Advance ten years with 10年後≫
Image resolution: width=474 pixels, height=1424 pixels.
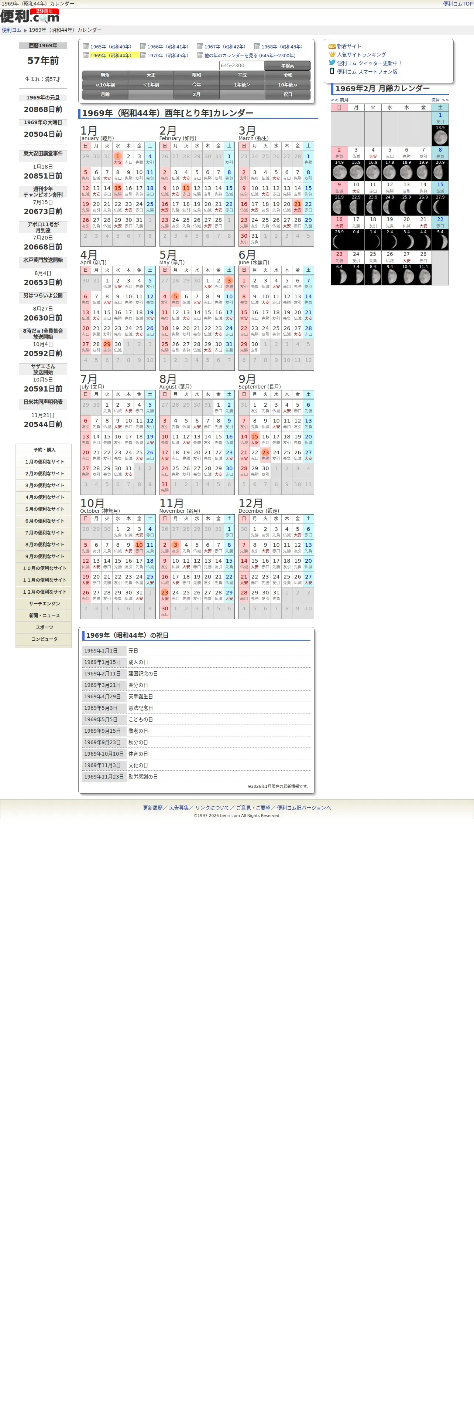click(x=288, y=85)
